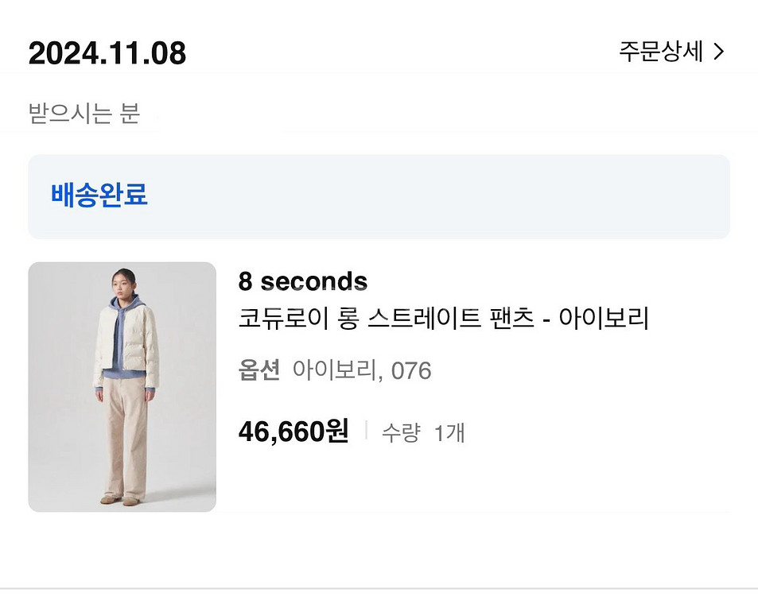
Task: Click the 옵션 label
Action: [259, 370]
